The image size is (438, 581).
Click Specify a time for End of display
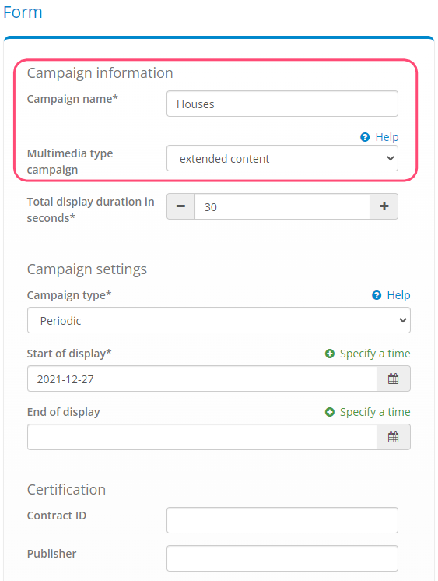pyautogui.click(x=375, y=412)
